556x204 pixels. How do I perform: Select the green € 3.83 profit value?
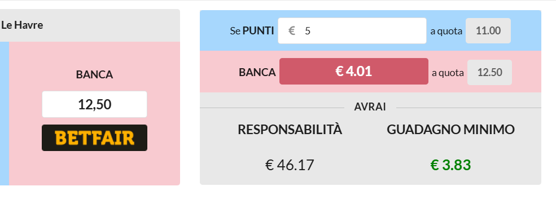(450, 165)
